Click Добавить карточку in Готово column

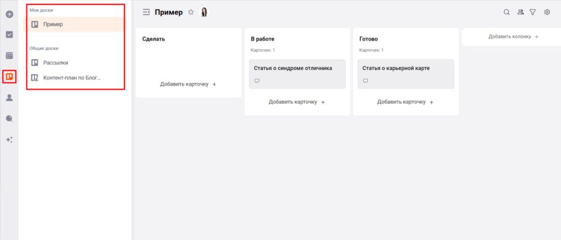405,102
